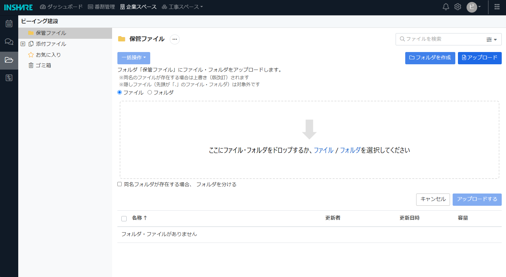Open the chat bubbles icon in sidebar
Image resolution: width=506 pixels, height=277 pixels.
[9, 42]
